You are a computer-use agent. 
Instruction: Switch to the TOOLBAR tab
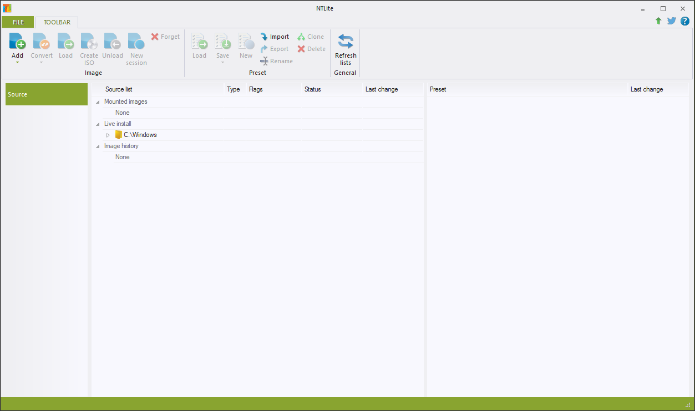57,22
